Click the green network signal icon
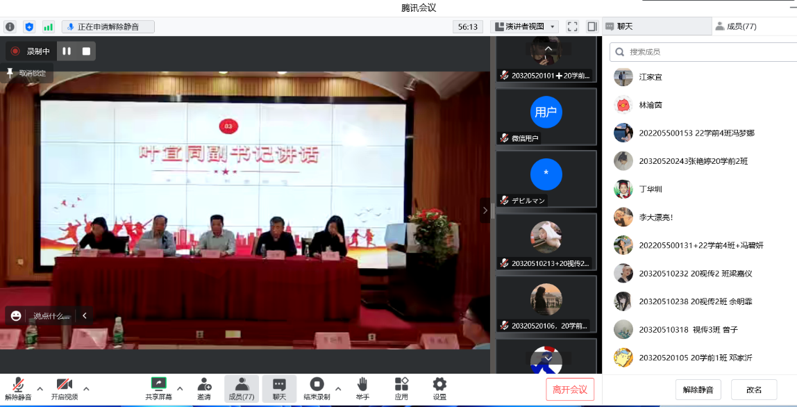Viewport: 797px width, 407px height. tap(48, 26)
